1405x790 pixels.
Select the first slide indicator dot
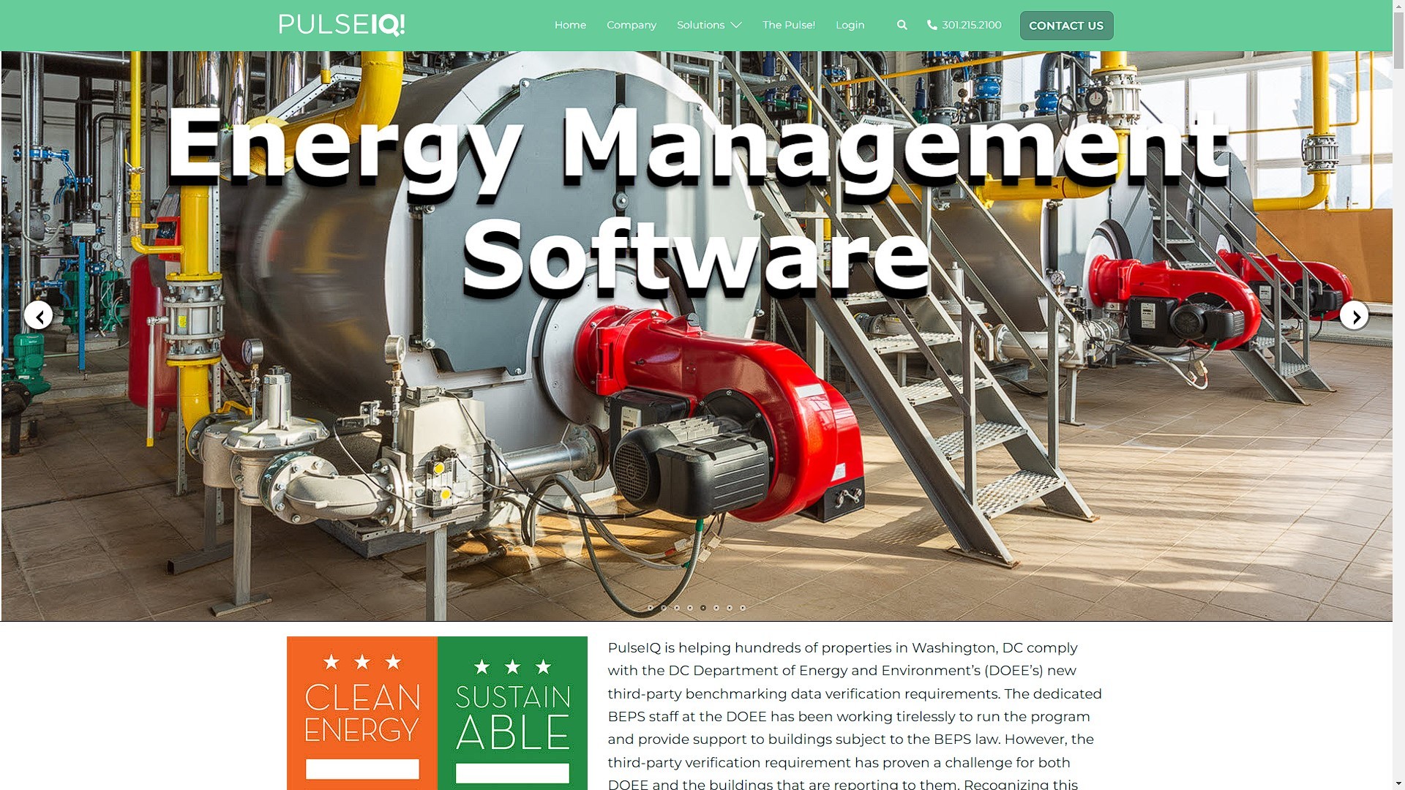click(651, 608)
